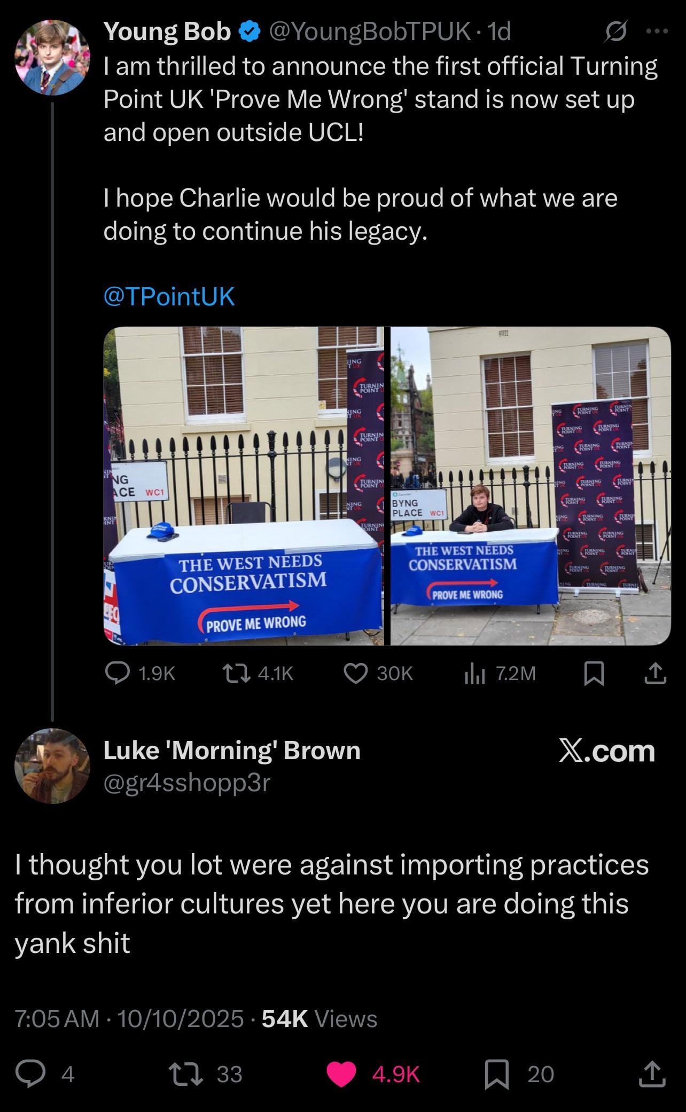Open replies on Young Bob's post
The image size is (686, 1112).
tap(140, 673)
